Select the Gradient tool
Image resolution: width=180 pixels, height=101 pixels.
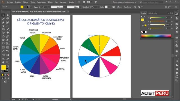pyautogui.click(x=8, y=47)
